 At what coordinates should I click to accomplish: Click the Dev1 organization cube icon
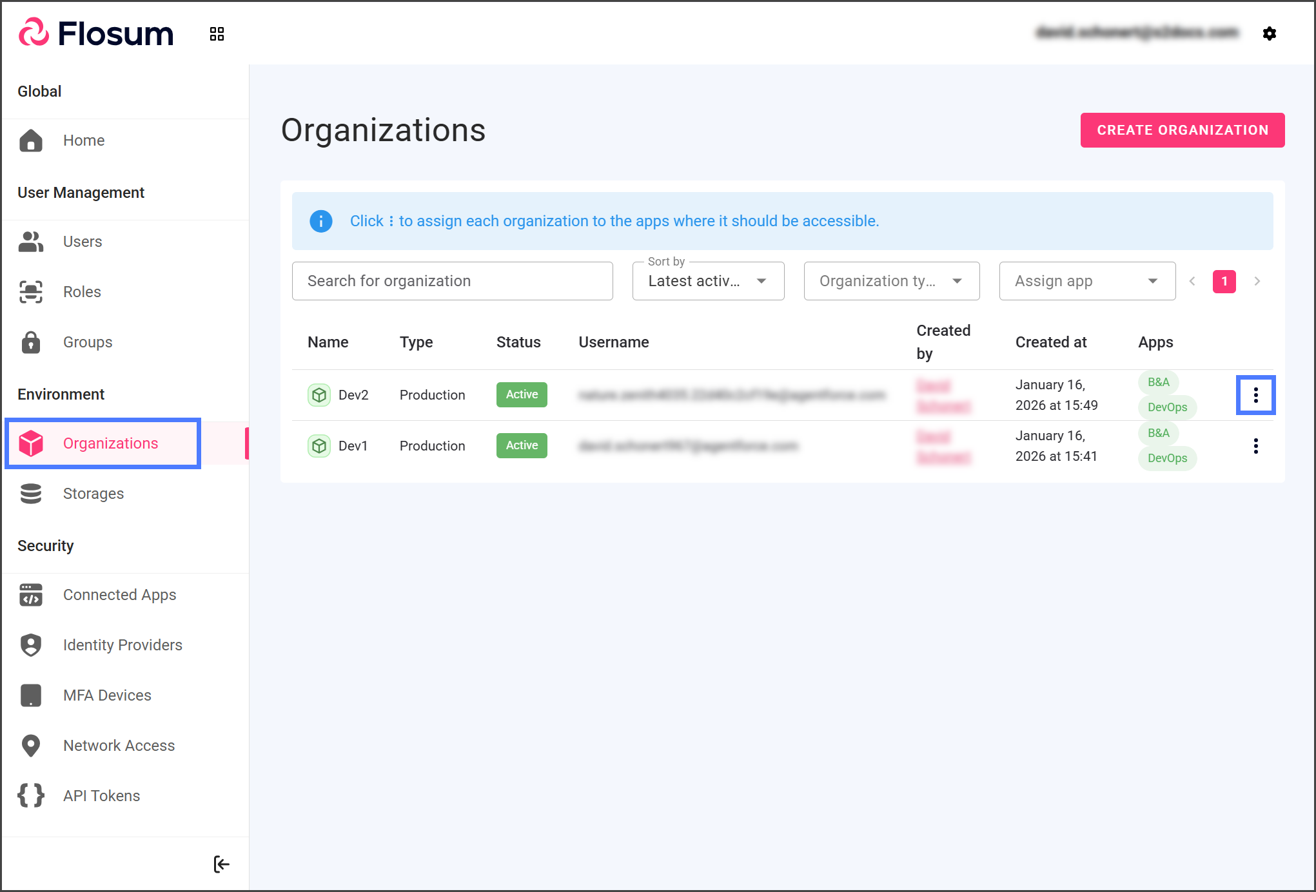319,445
